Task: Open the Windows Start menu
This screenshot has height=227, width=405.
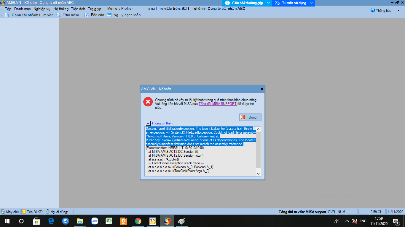Action: pyautogui.click(x=7, y=221)
